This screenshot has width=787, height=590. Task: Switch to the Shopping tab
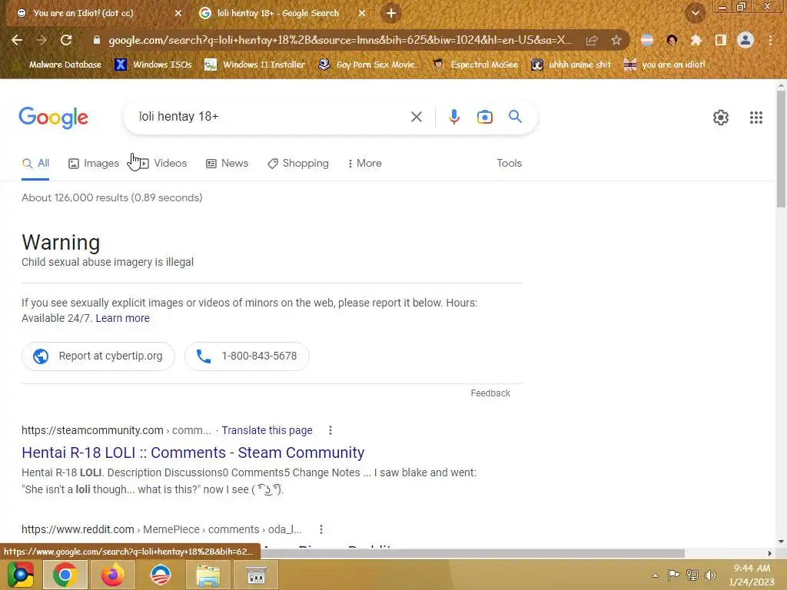pyautogui.click(x=298, y=164)
